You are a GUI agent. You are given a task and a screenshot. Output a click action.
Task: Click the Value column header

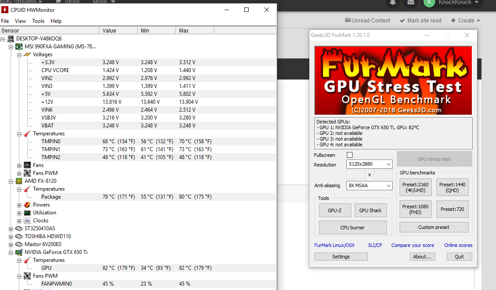pos(118,30)
